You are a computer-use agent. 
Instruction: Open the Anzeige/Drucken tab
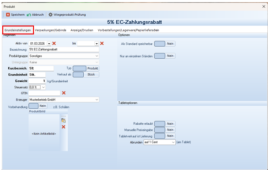82,30
